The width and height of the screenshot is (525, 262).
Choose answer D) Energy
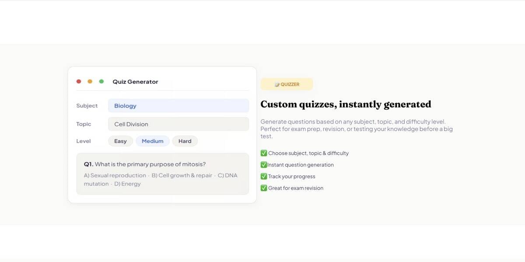127,184
